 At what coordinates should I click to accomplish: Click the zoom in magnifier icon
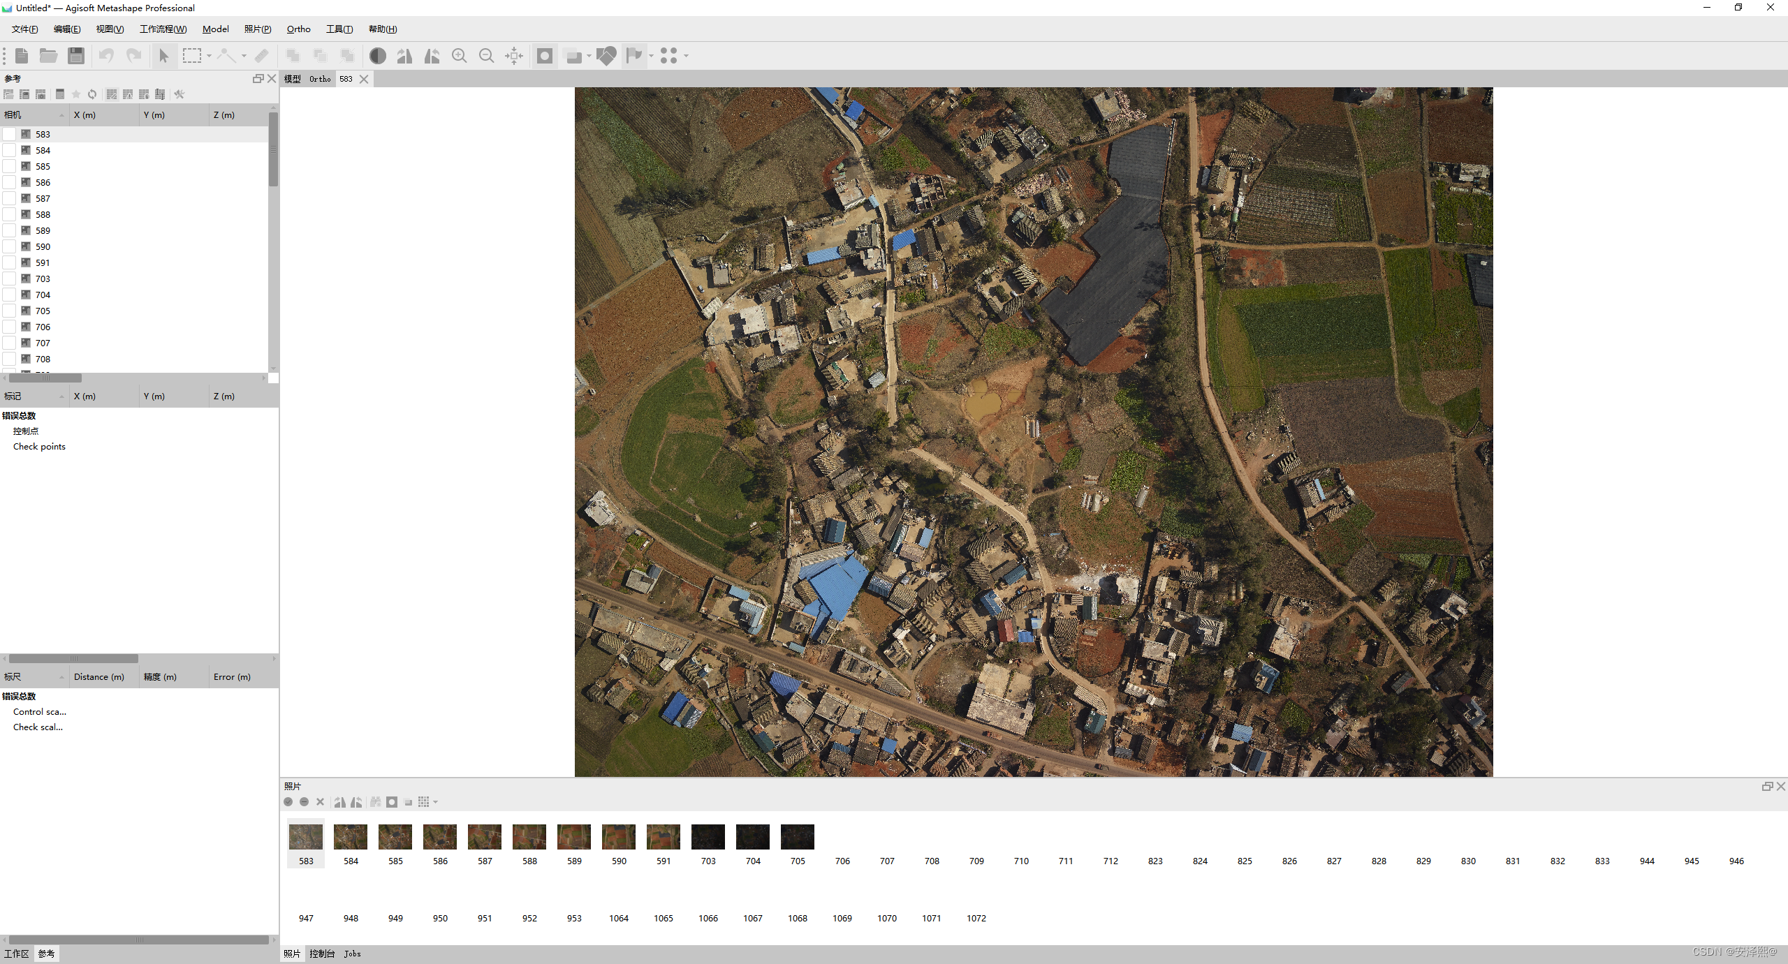tap(459, 56)
